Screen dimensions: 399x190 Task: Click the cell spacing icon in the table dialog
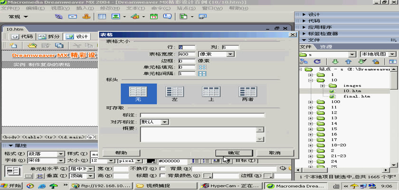202,74
